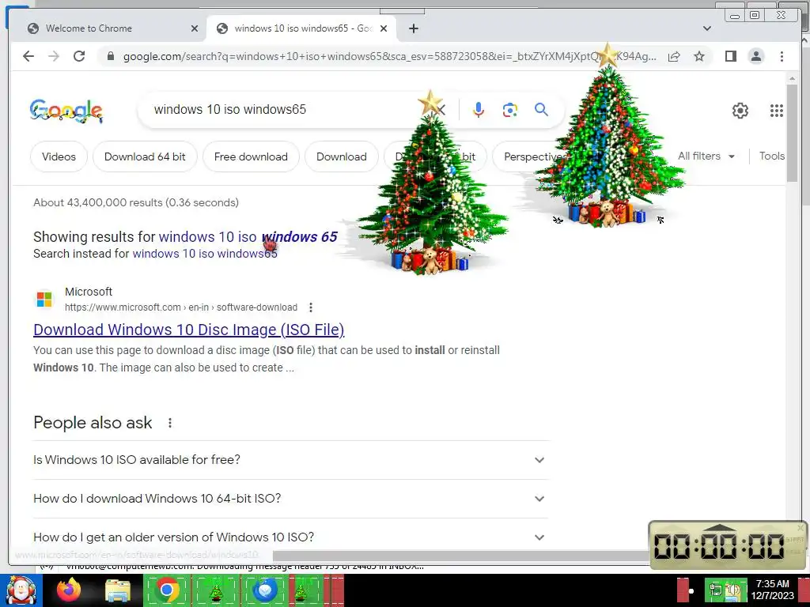The height and width of the screenshot is (607, 810).
Task: Apply the Download filter chip
Action: [342, 156]
